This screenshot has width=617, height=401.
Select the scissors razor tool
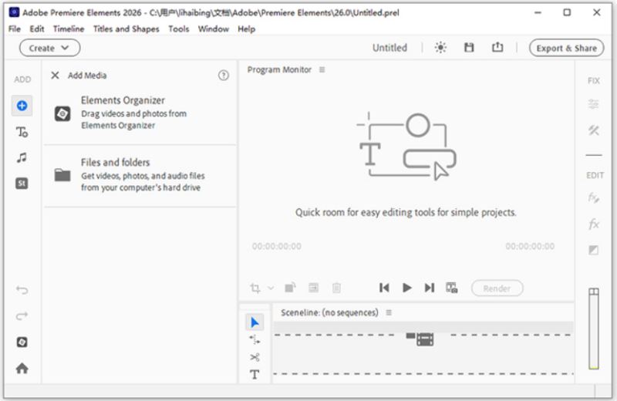[255, 357]
